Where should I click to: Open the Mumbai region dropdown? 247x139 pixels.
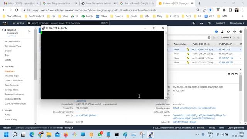point(220,23)
